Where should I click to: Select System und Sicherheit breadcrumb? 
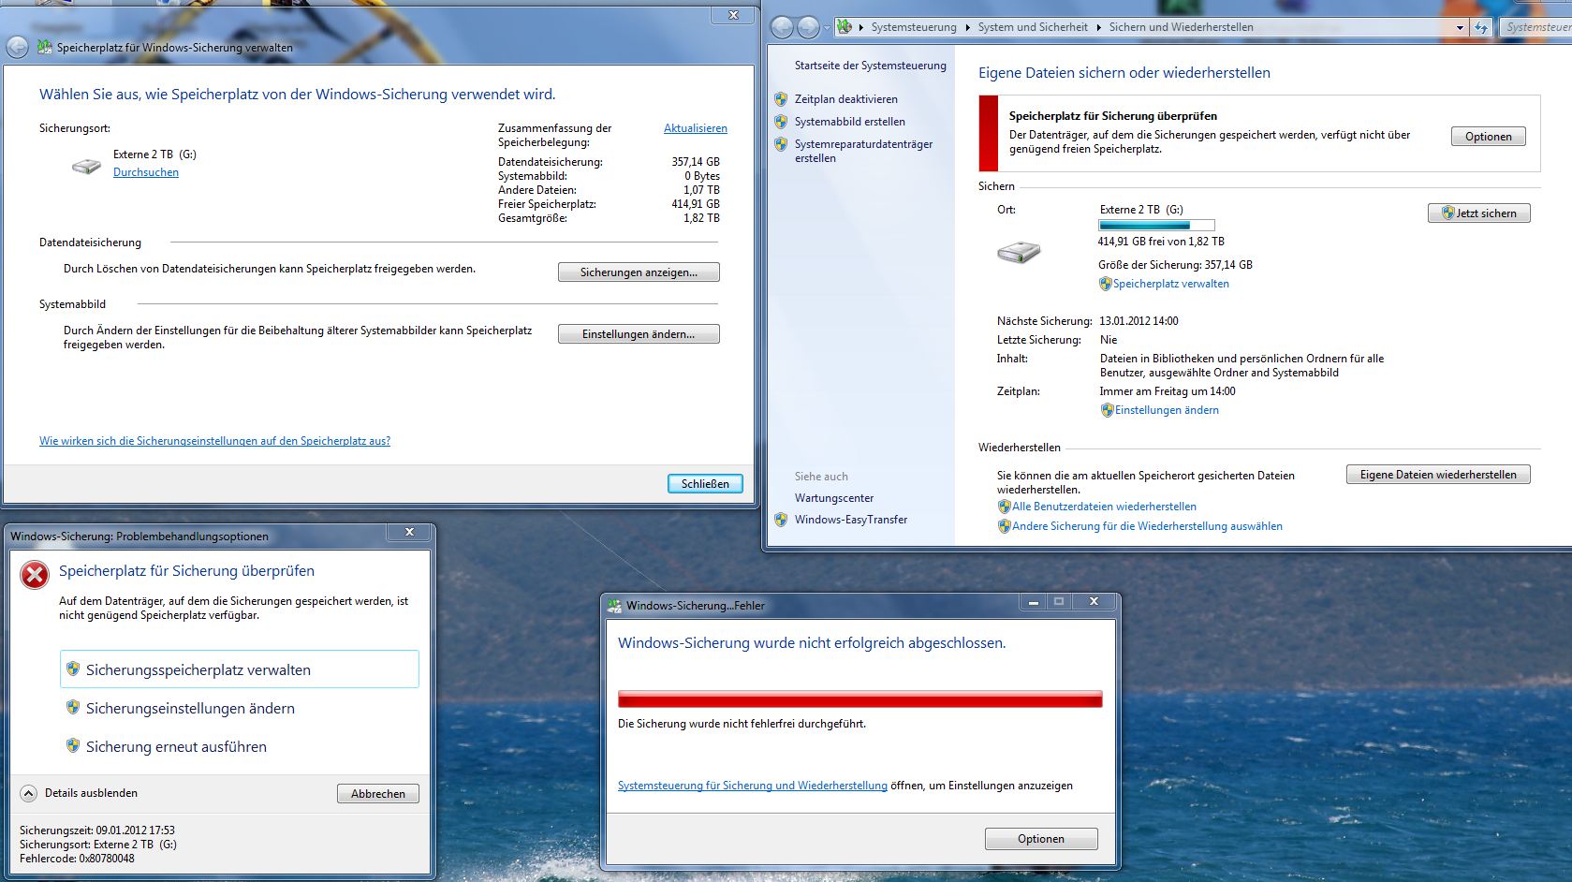tap(1033, 27)
